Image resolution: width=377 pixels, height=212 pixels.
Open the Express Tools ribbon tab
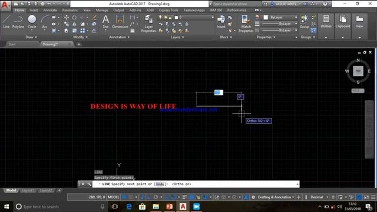pyautogui.click(x=168, y=10)
